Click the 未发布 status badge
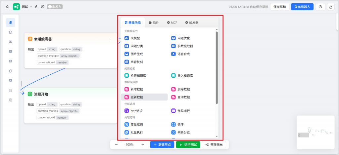Image resolution: width=339 pixels, height=155 pixels. (x=55, y=7)
